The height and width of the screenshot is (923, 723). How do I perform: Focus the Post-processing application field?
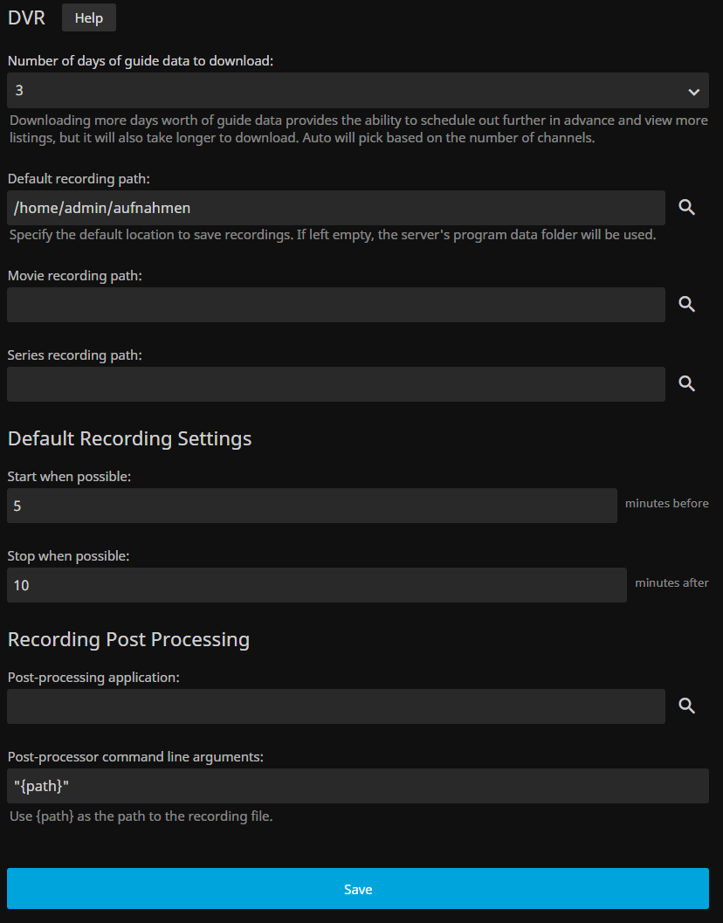click(x=336, y=706)
